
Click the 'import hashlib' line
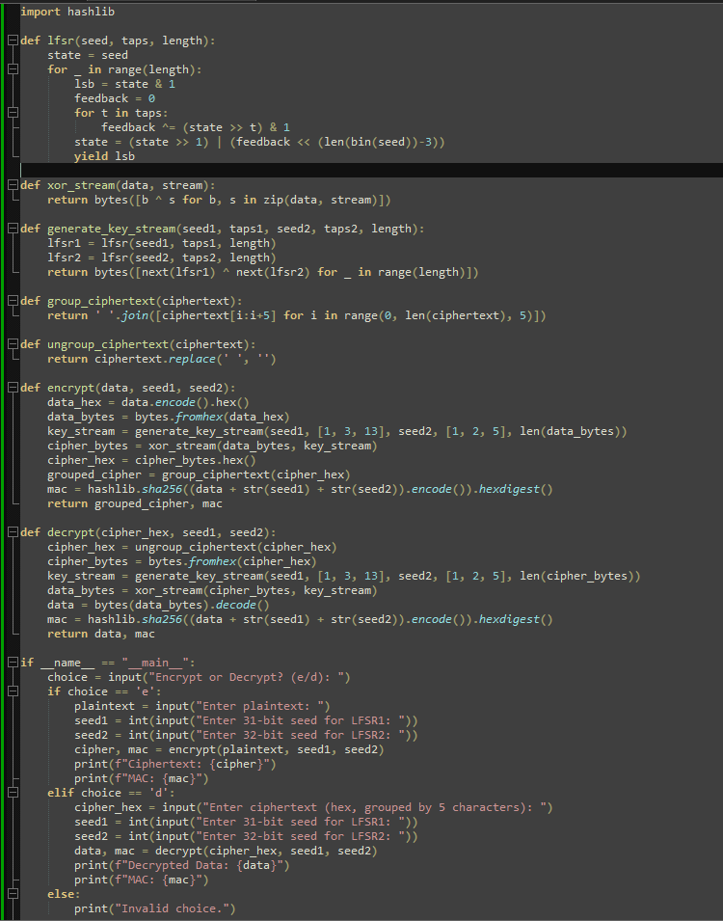click(x=67, y=12)
